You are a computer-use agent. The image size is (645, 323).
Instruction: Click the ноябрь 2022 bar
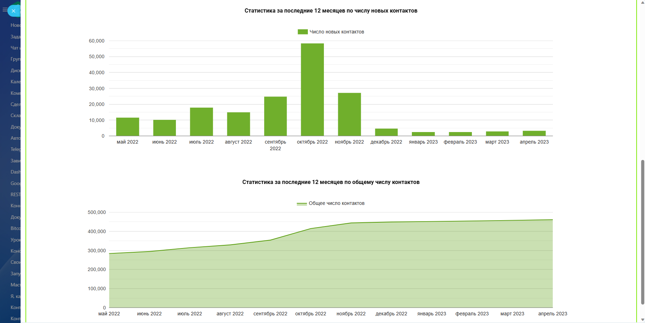click(x=349, y=114)
